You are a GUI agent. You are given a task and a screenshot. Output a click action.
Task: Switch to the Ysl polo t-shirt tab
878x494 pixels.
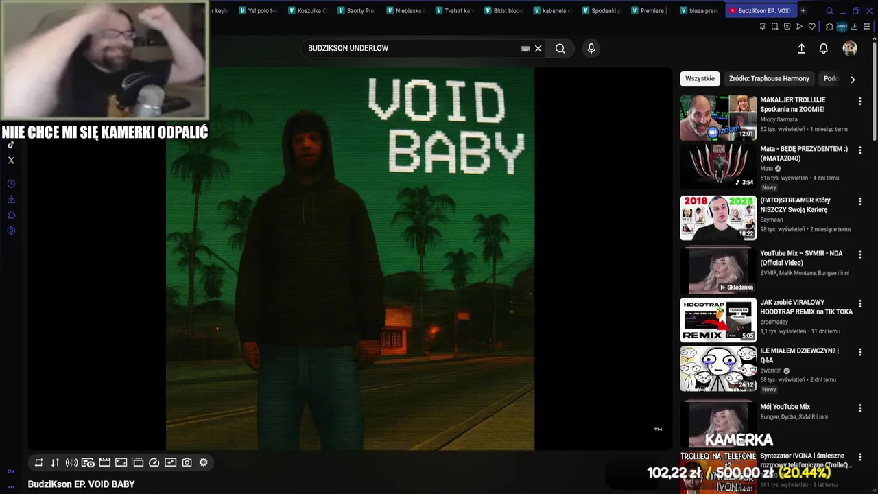click(x=258, y=11)
